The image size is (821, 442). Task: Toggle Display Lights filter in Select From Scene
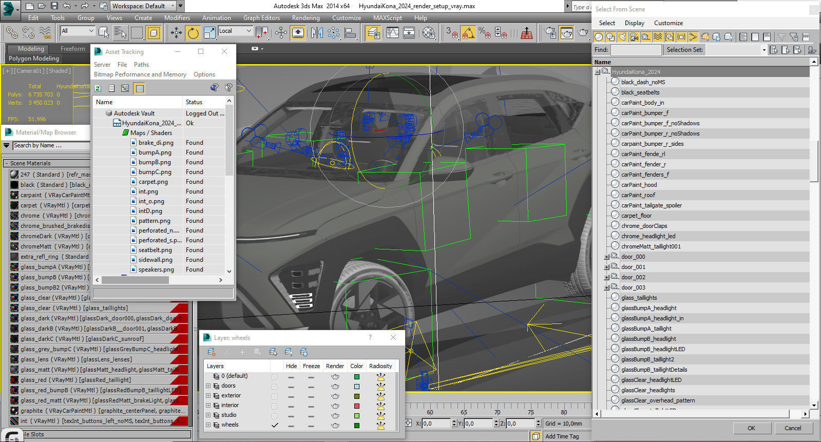pyautogui.click(x=622, y=37)
